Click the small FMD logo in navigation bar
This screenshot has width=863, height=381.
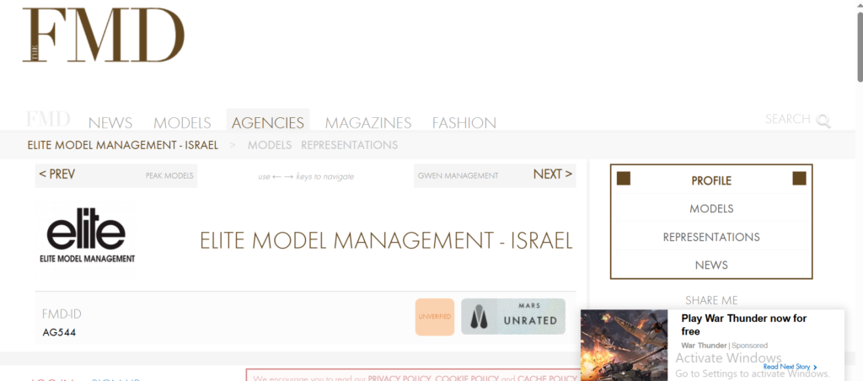(48, 120)
